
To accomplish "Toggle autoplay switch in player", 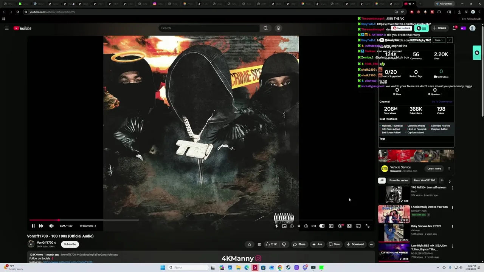I will pyautogui.click(x=322, y=226).
